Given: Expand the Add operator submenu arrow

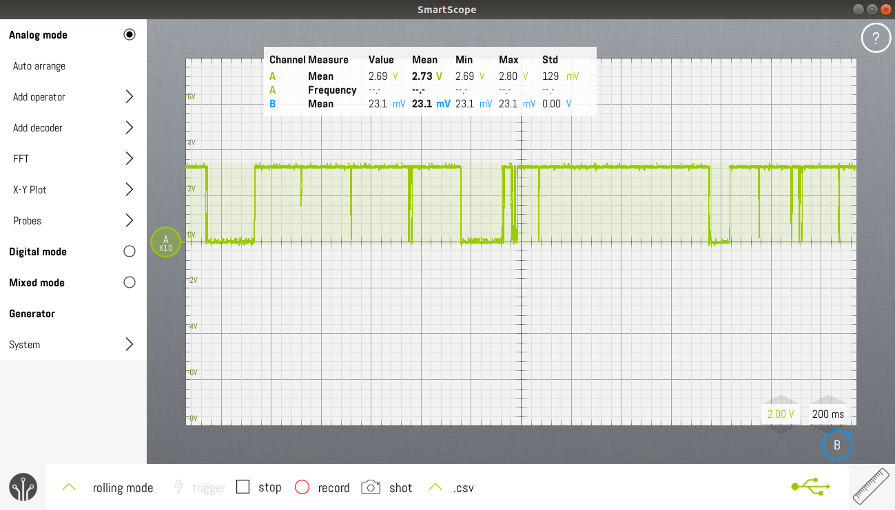Looking at the screenshot, I should click(x=130, y=96).
